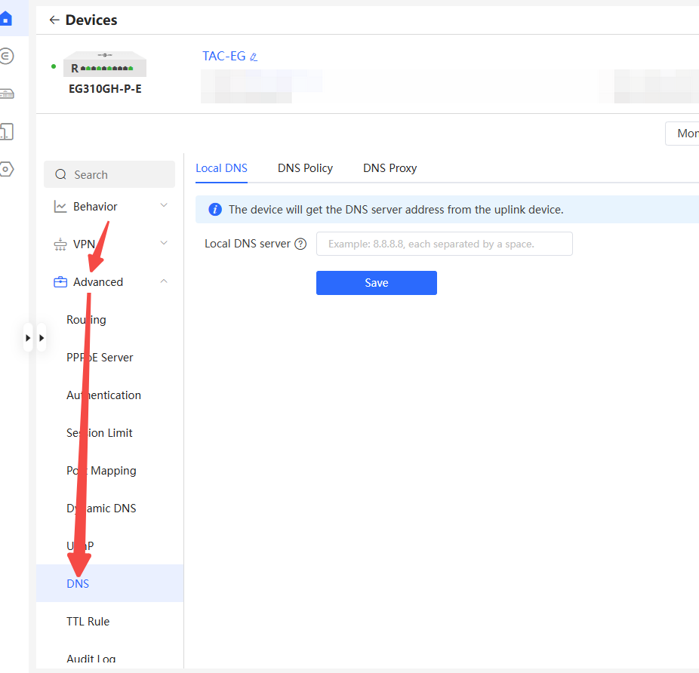Click the blue Save button

(376, 283)
